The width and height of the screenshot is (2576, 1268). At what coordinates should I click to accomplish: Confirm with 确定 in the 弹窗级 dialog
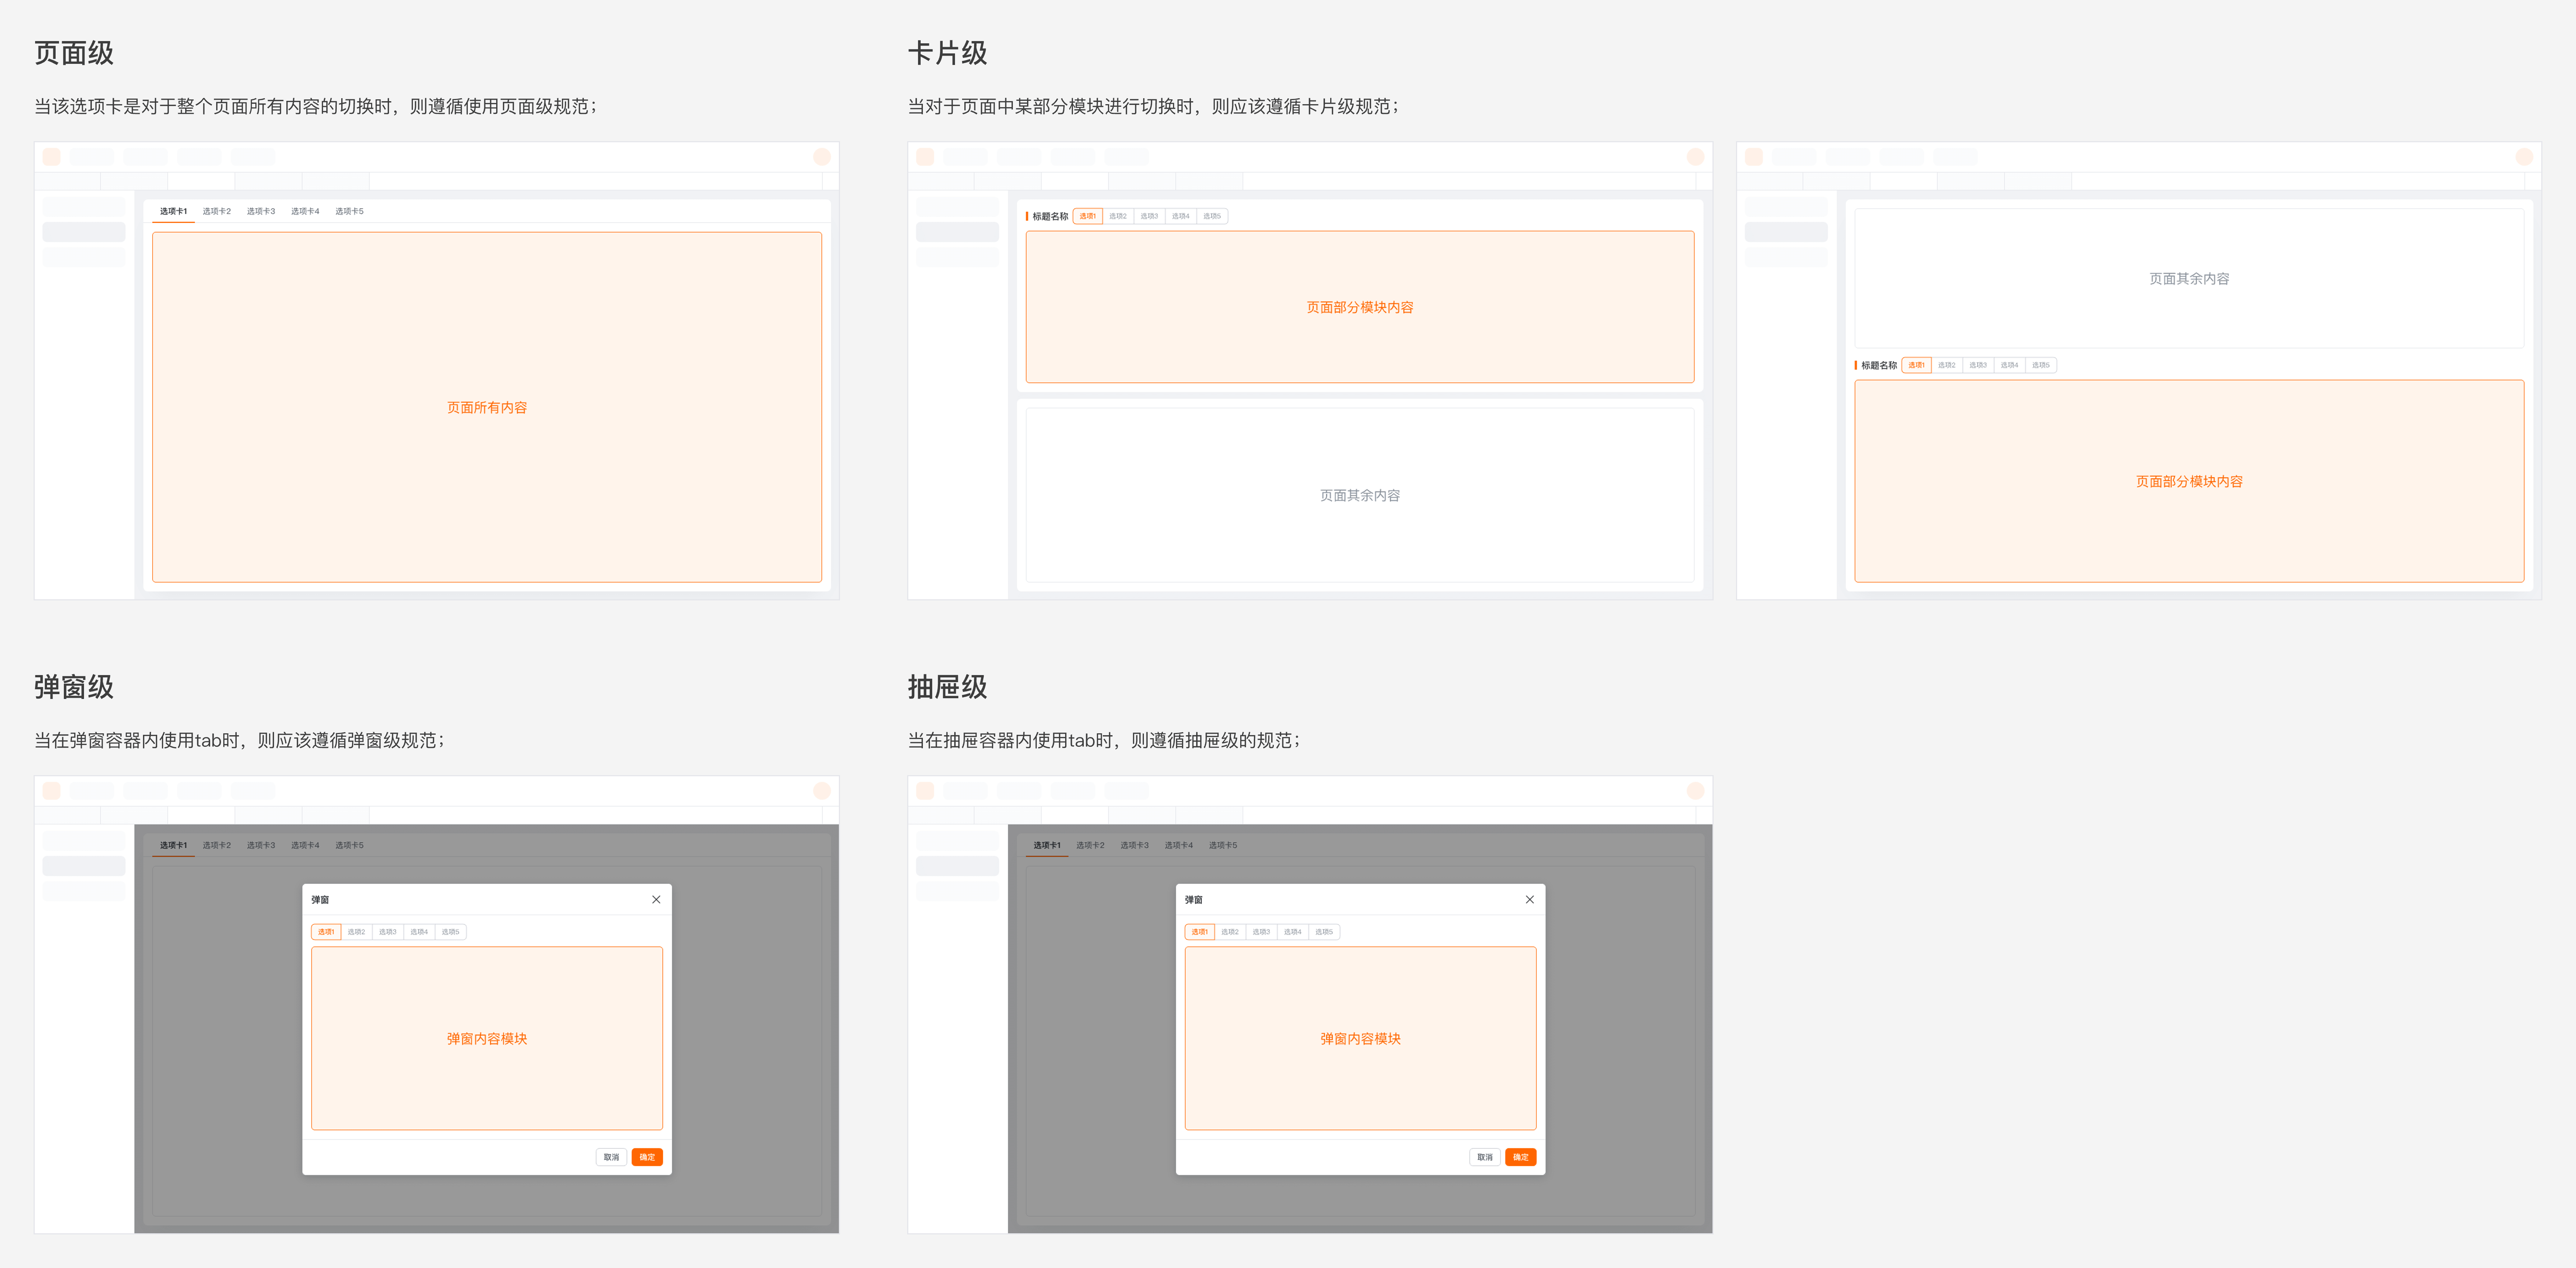point(647,1157)
